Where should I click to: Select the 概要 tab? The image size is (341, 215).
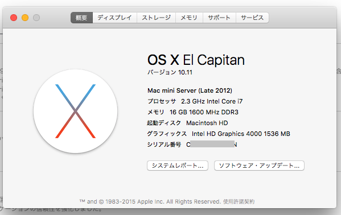coord(82,18)
